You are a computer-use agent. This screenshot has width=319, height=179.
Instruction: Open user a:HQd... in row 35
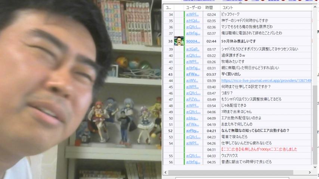193,21
